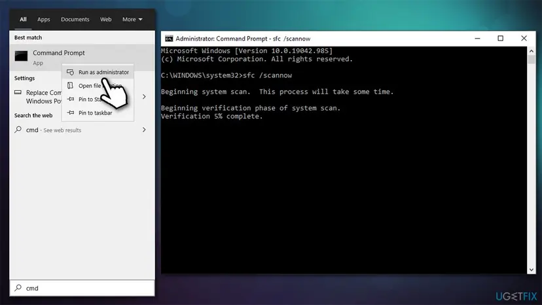The height and width of the screenshot is (305, 542).
Task: Switch to the All search tab
Action: tap(23, 20)
